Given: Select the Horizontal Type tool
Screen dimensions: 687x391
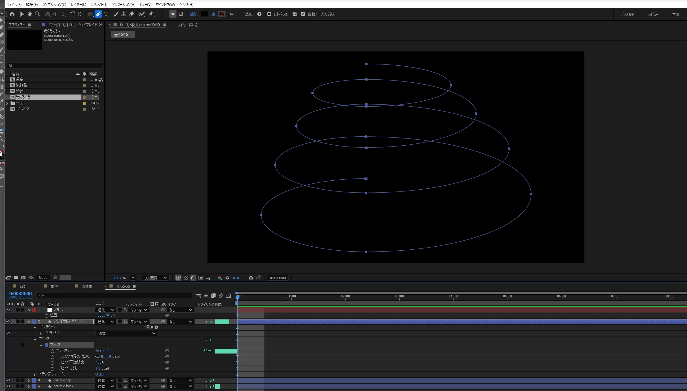Looking at the screenshot, I should point(106,14).
